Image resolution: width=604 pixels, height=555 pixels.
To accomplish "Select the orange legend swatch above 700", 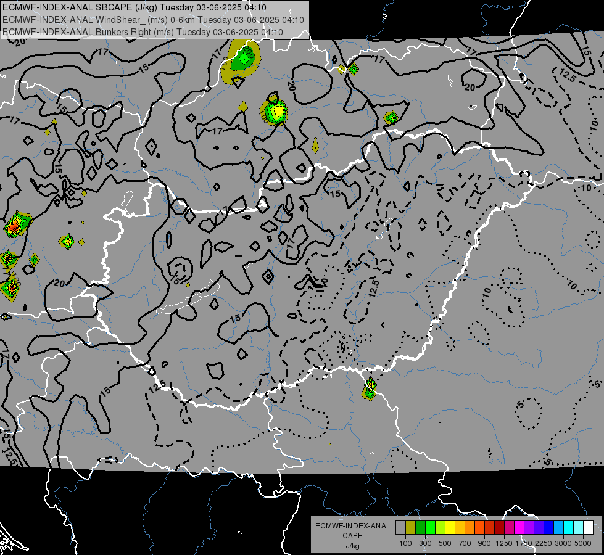I will point(470,527).
